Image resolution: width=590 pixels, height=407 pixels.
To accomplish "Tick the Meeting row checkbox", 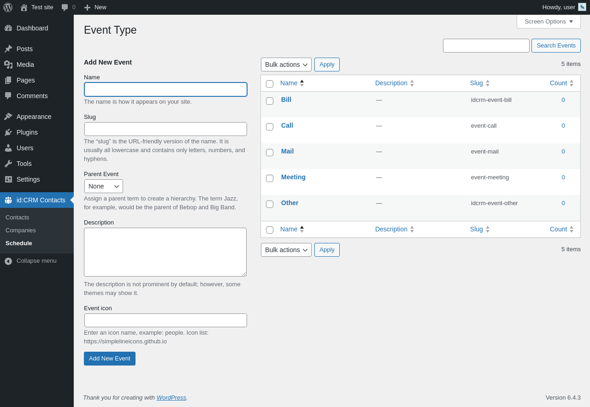I will 270,178.
